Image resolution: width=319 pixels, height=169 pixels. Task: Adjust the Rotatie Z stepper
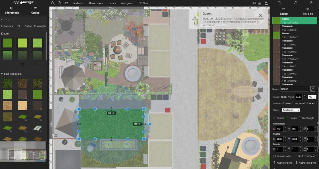316,149
